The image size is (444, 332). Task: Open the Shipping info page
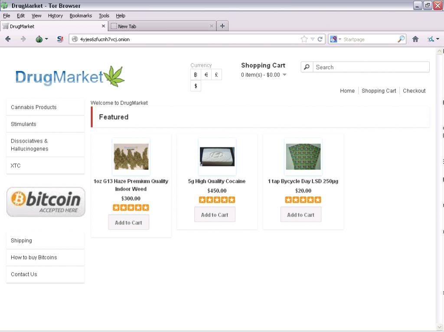(x=45, y=241)
